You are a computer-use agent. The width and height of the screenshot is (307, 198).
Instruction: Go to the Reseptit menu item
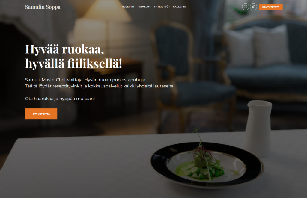pyautogui.click(x=128, y=7)
